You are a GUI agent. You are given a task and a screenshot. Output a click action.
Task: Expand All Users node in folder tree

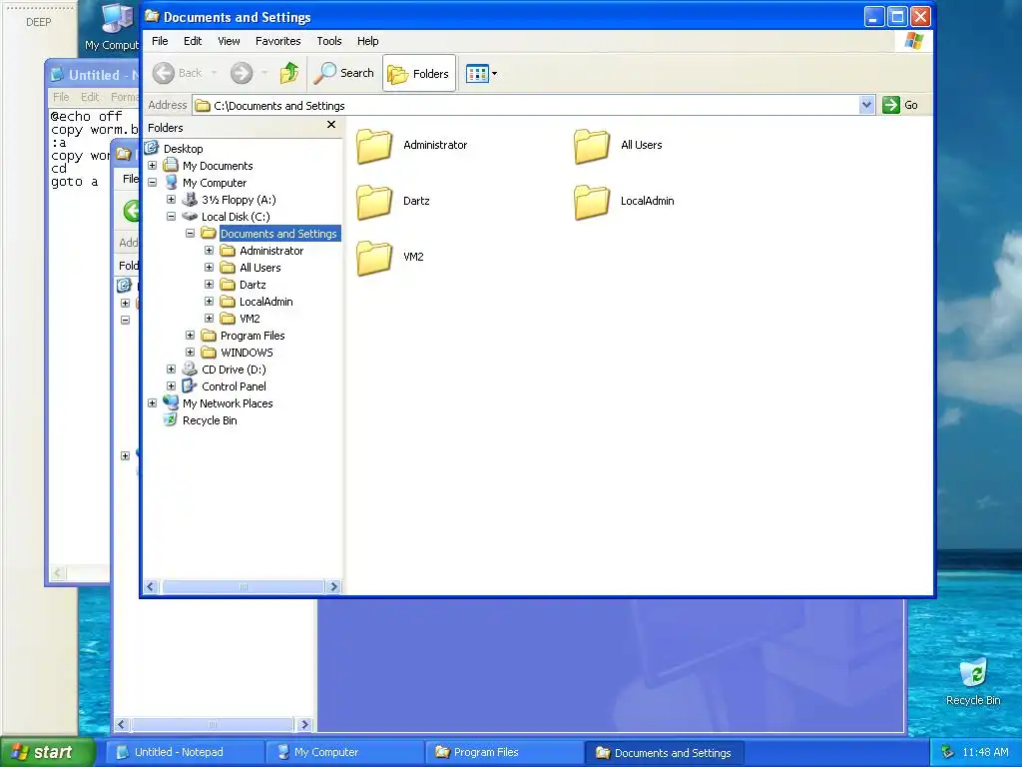point(209,268)
